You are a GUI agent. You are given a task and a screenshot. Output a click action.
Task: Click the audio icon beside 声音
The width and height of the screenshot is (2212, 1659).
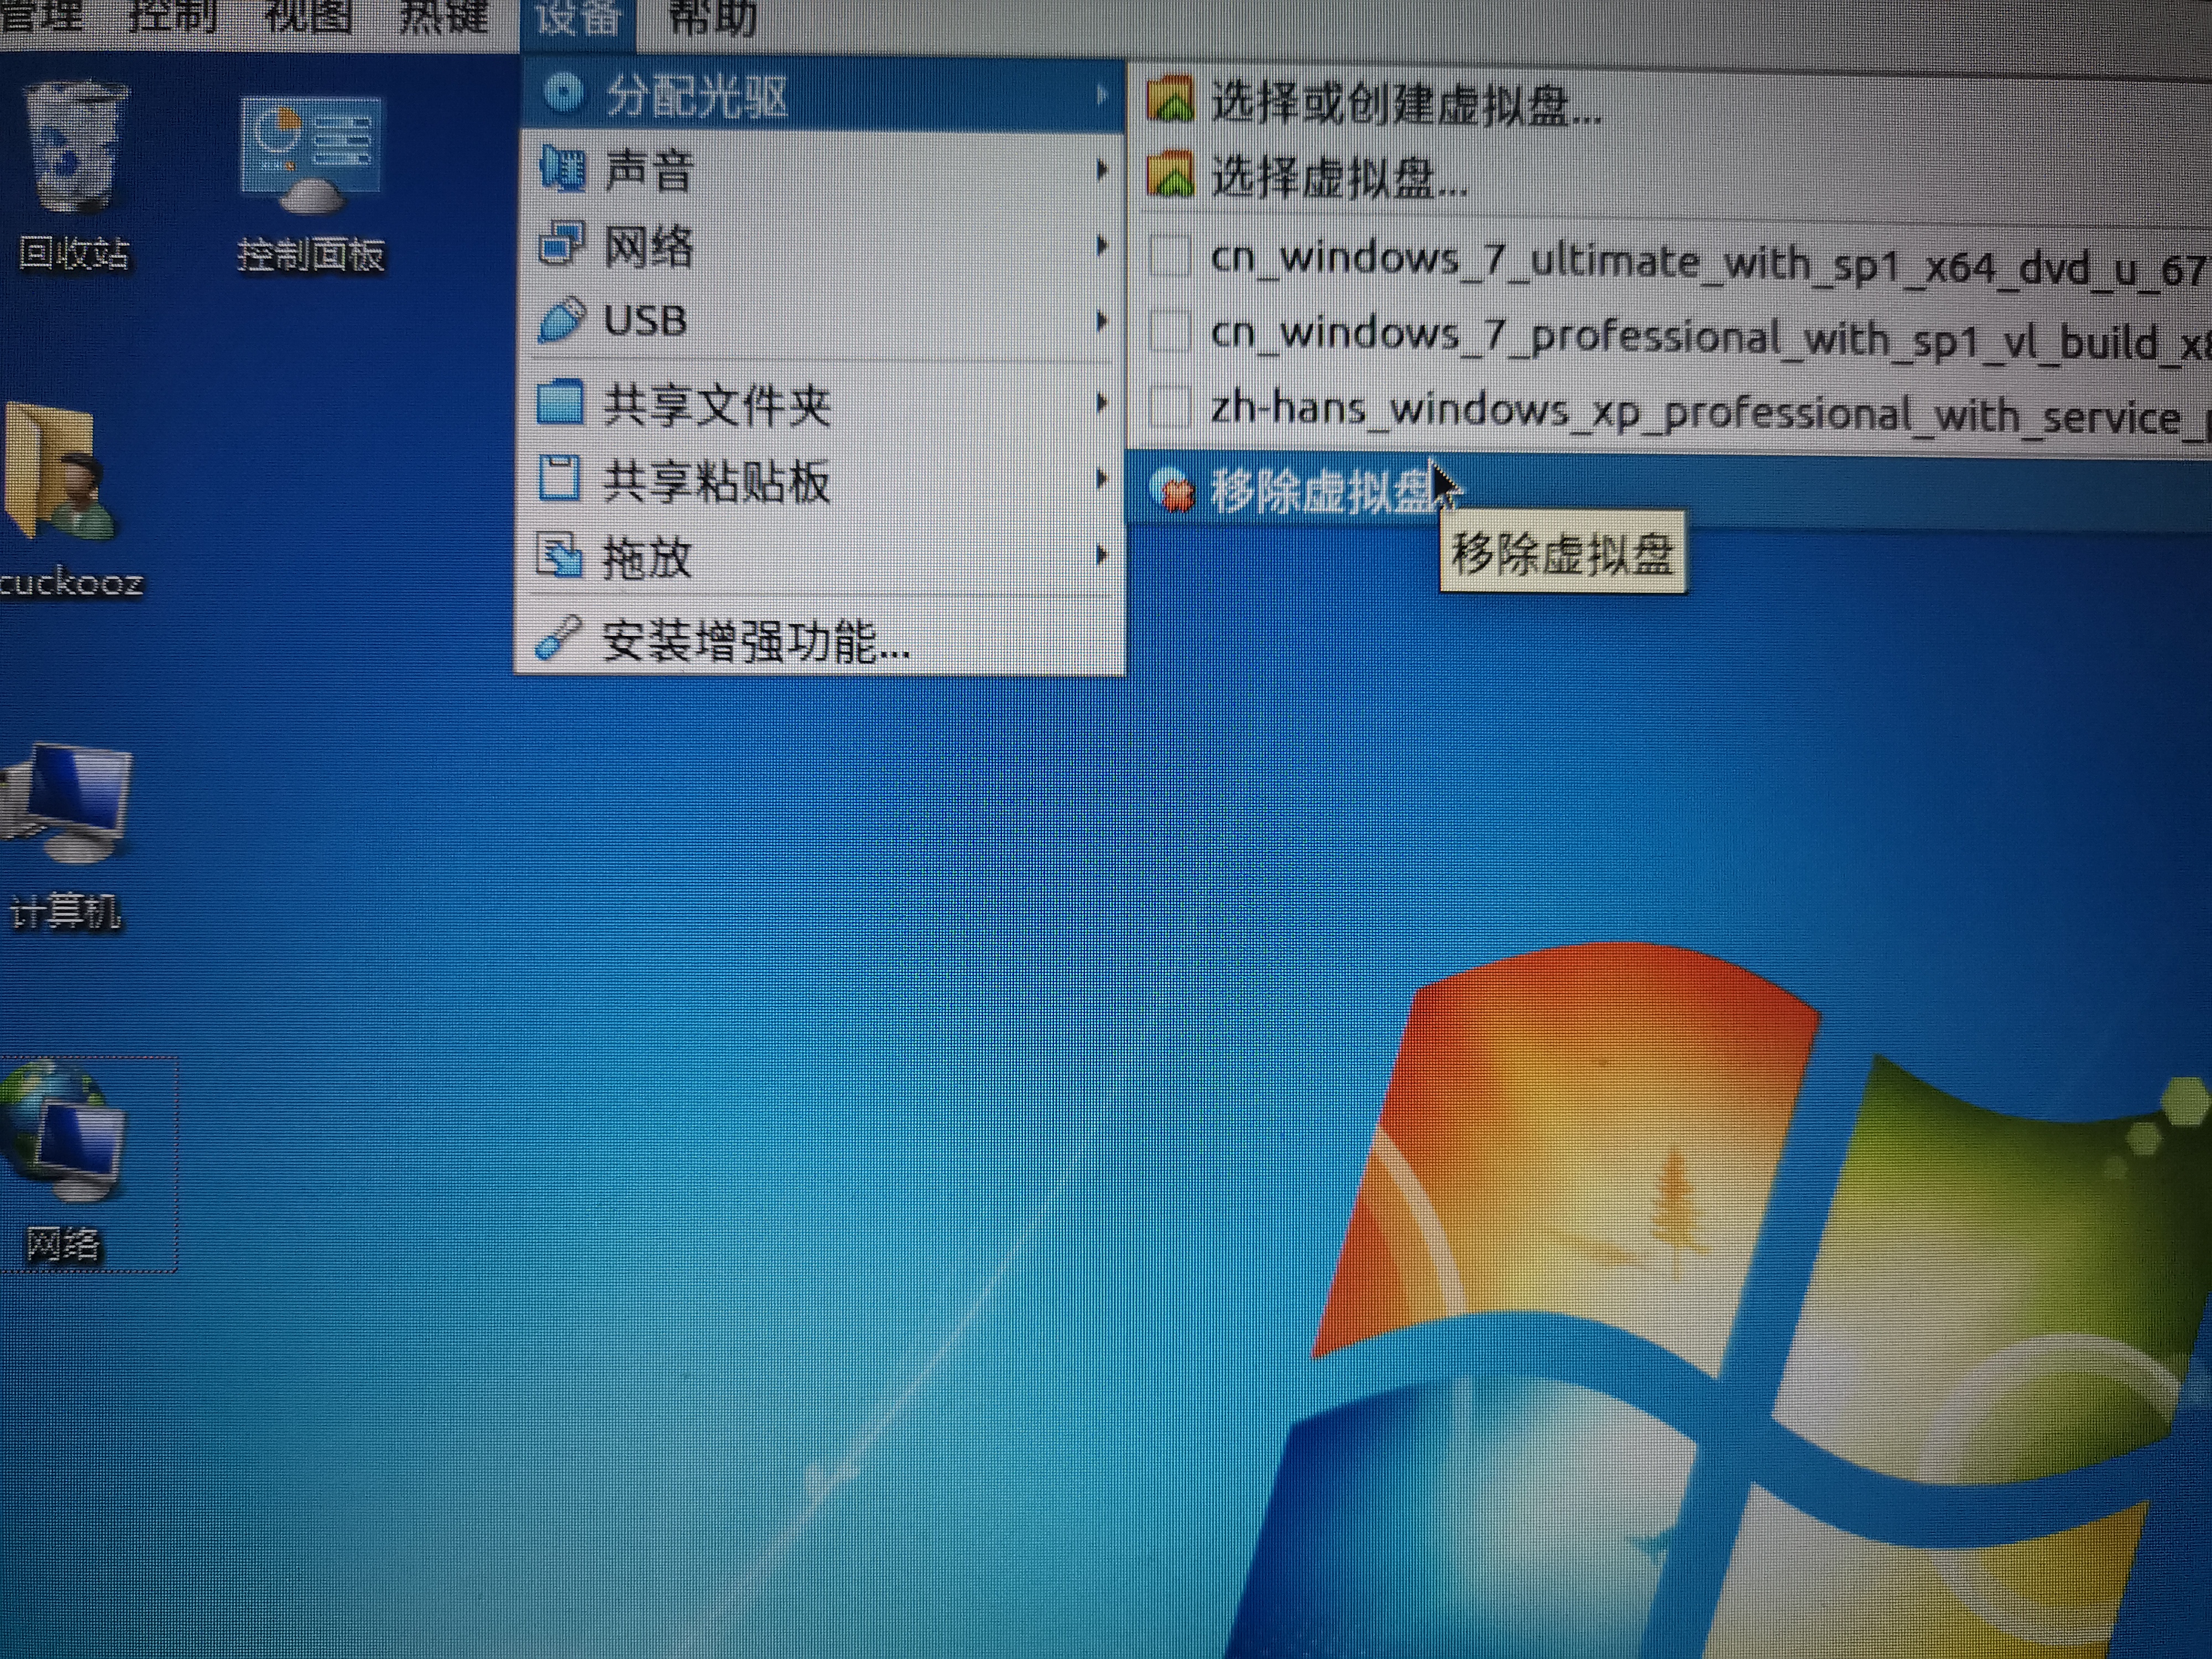562,168
